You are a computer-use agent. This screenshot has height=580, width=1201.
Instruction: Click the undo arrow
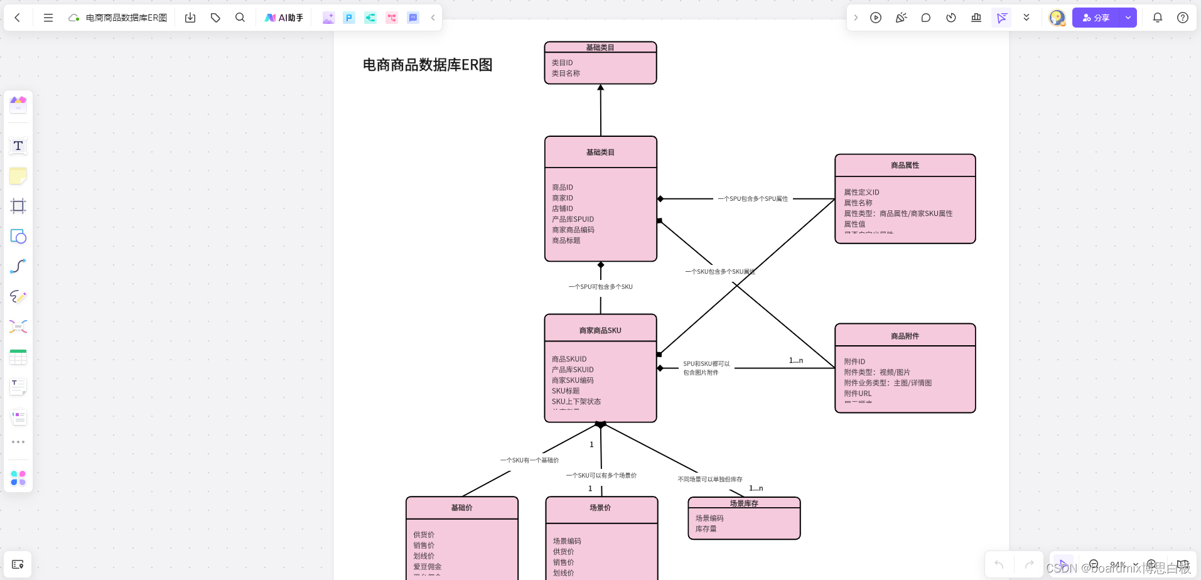click(x=999, y=564)
